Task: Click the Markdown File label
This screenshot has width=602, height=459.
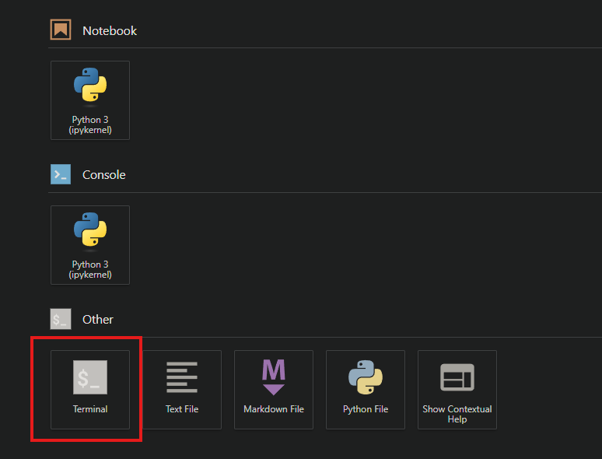Action: [x=274, y=409]
